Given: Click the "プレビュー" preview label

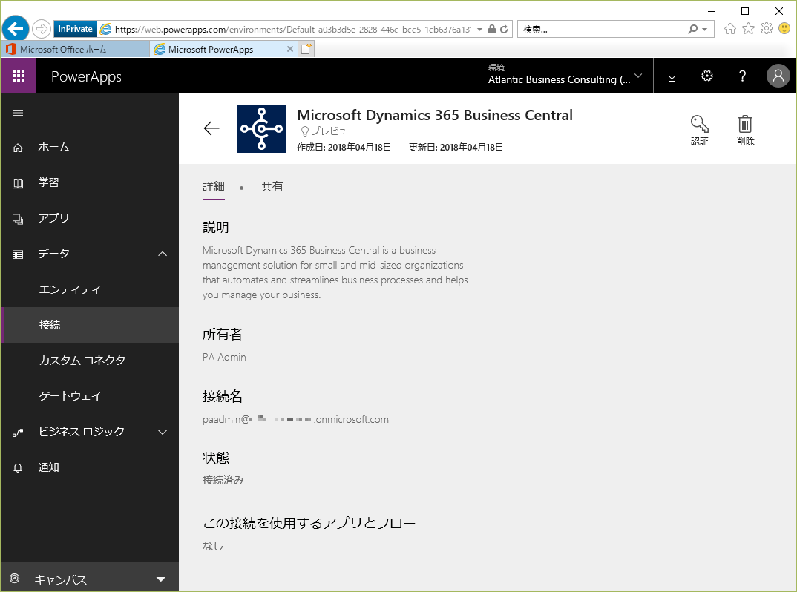Looking at the screenshot, I should coord(333,131).
